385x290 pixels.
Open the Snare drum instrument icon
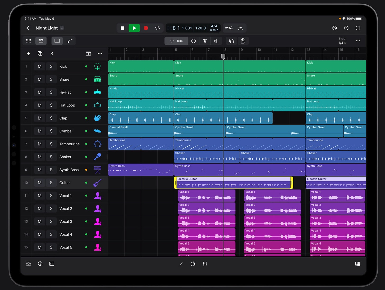98,79
